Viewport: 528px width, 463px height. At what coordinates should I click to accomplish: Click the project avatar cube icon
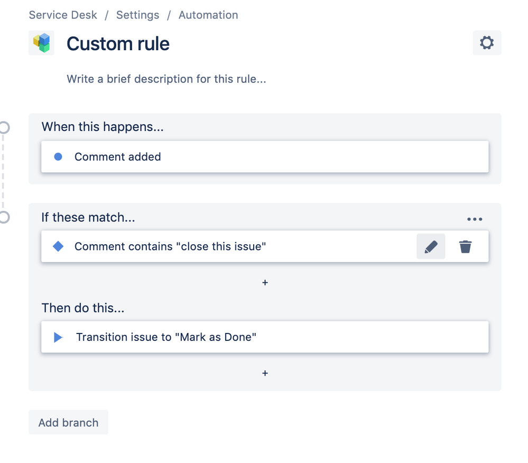(41, 43)
